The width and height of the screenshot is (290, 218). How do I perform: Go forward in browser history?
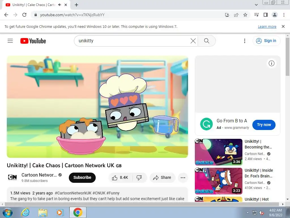tap(15, 15)
